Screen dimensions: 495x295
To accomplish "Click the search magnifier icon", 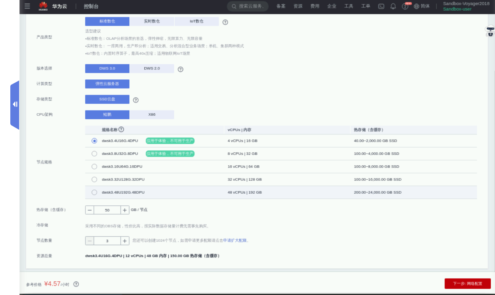I will (234, 6).
